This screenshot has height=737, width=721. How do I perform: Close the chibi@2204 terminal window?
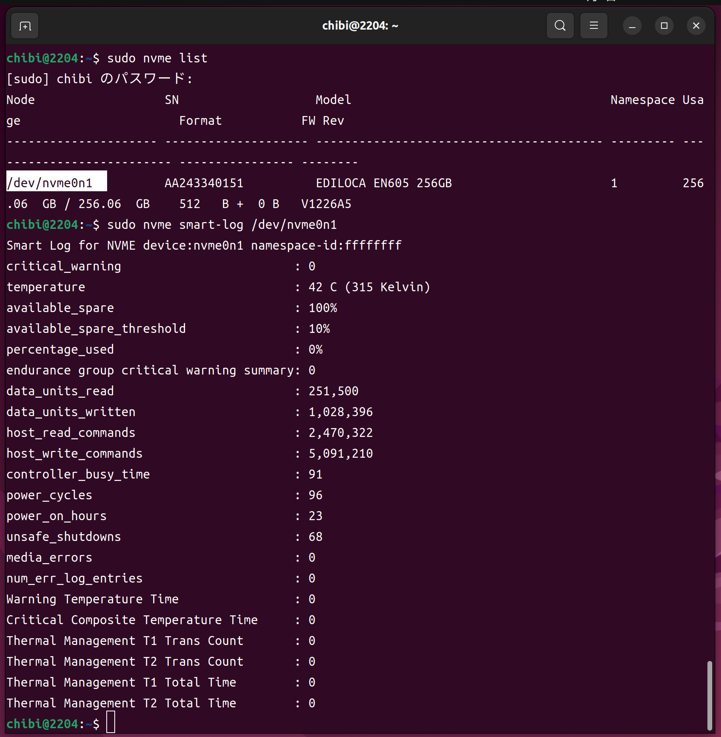[696, 26]
